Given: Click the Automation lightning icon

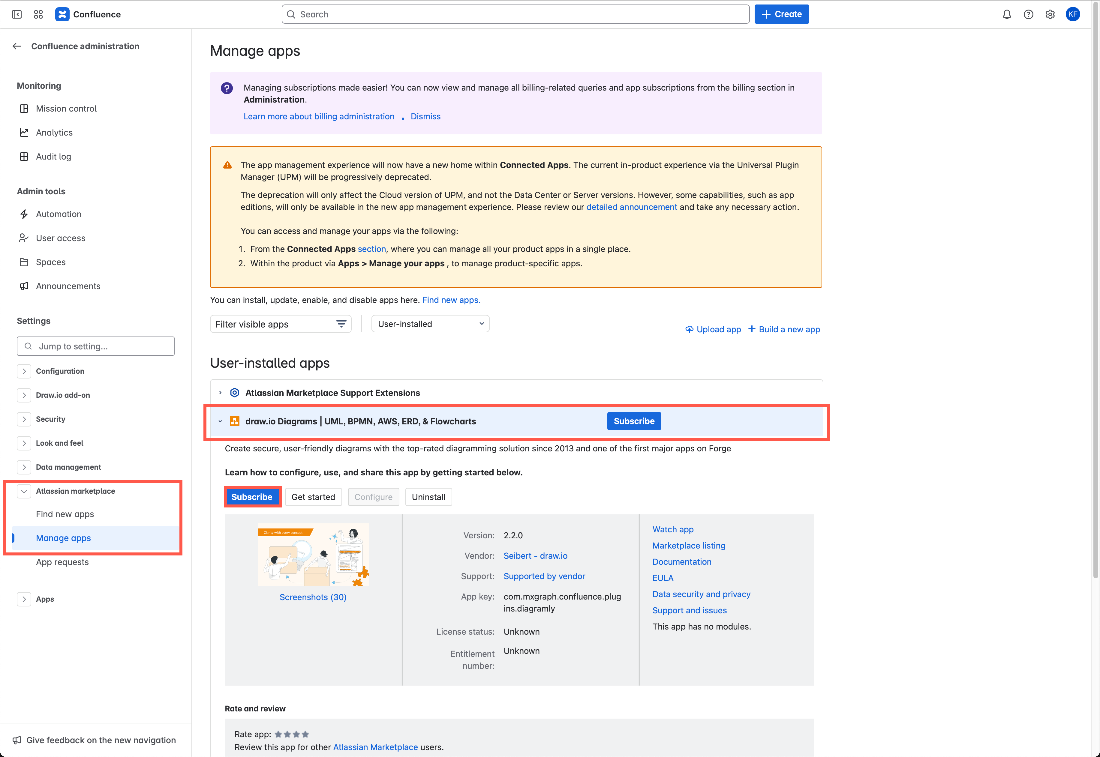Looking at the screenshot, I should (x=24, y=214).
